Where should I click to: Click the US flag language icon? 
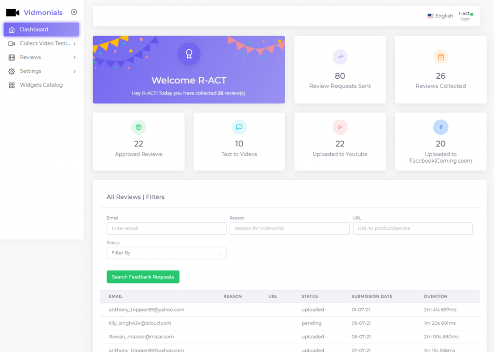pyautogui.click(x=430, y=16)
